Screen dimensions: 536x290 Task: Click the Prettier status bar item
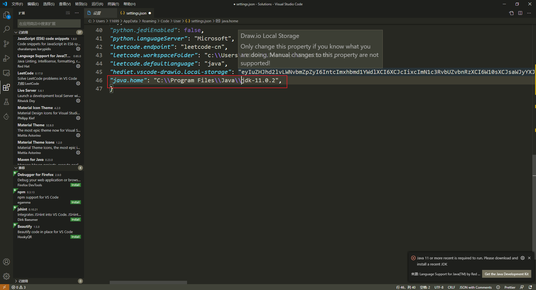510,287
